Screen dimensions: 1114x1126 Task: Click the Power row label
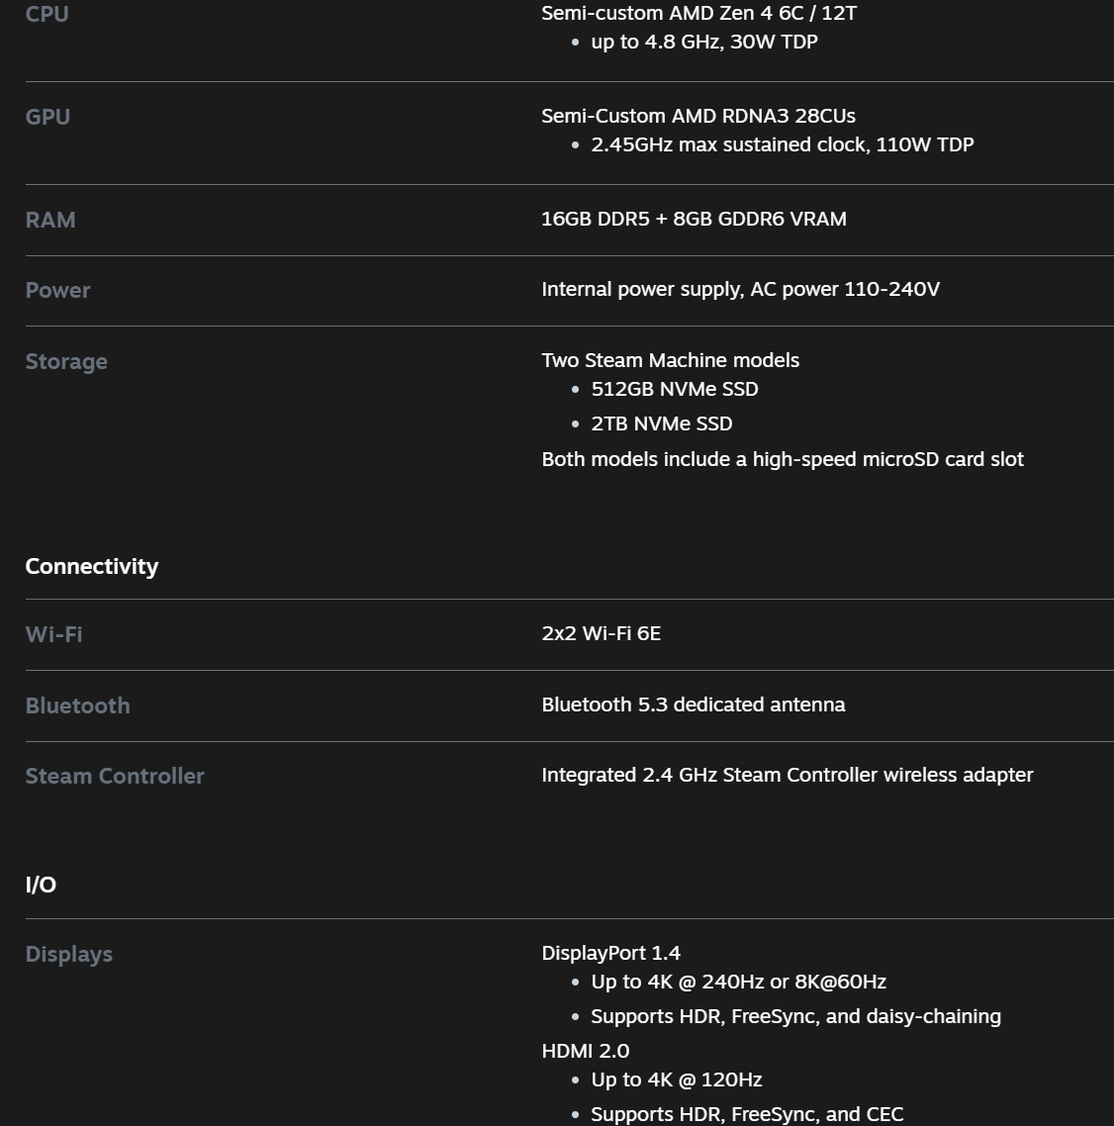coord(57,290)
